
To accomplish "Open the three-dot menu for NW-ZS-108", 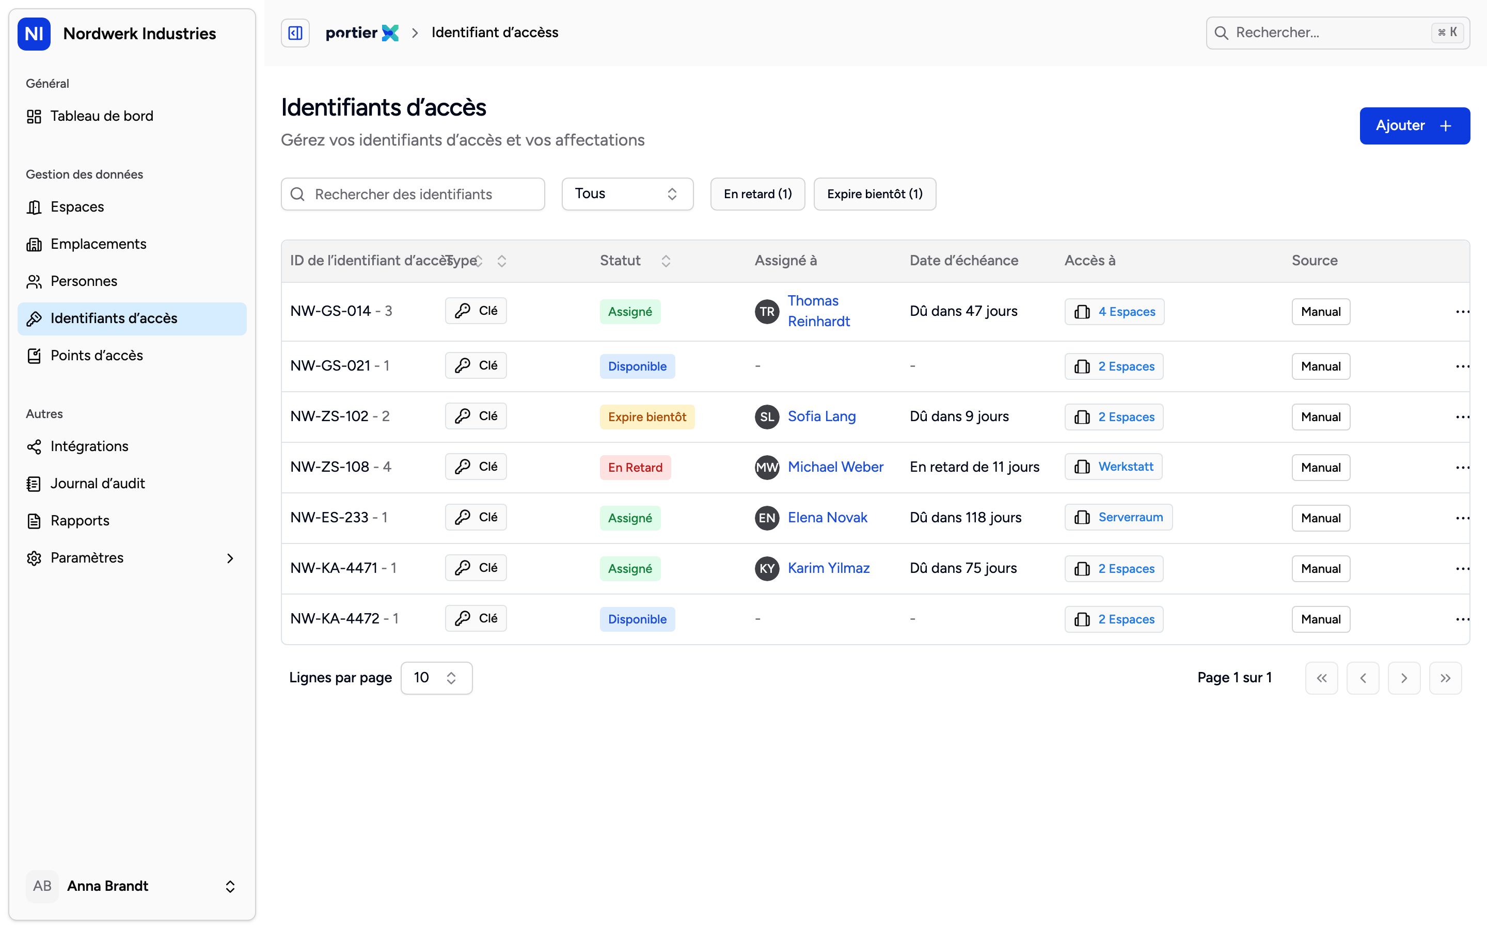I will point(1462,468).
